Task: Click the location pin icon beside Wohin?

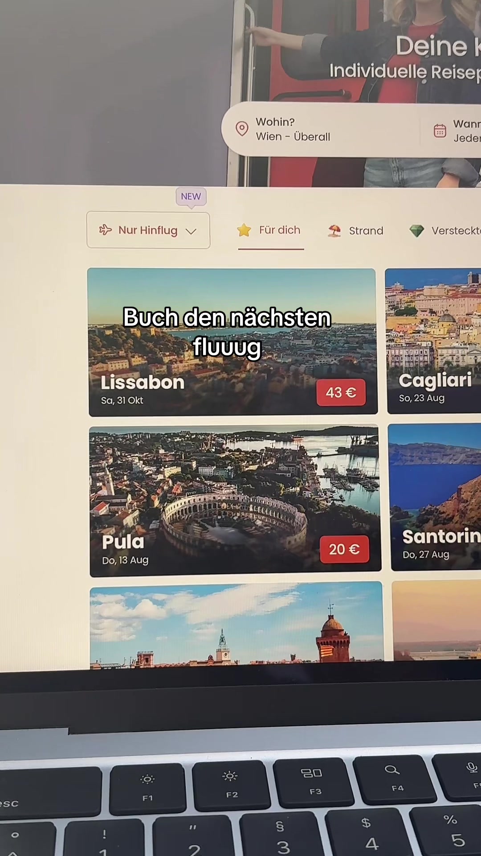Action: point(242,129)
